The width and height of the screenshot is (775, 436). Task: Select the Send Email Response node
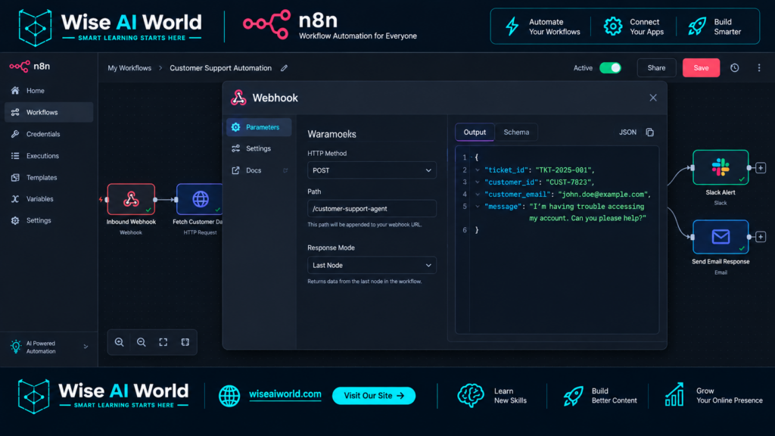[721, 237]
